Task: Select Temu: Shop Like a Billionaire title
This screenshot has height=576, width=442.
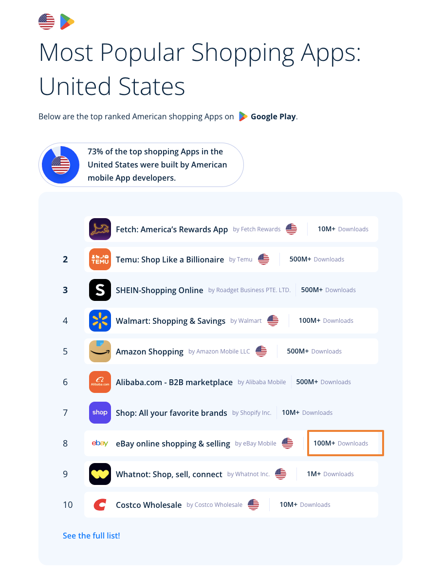Action: point(169,260)
